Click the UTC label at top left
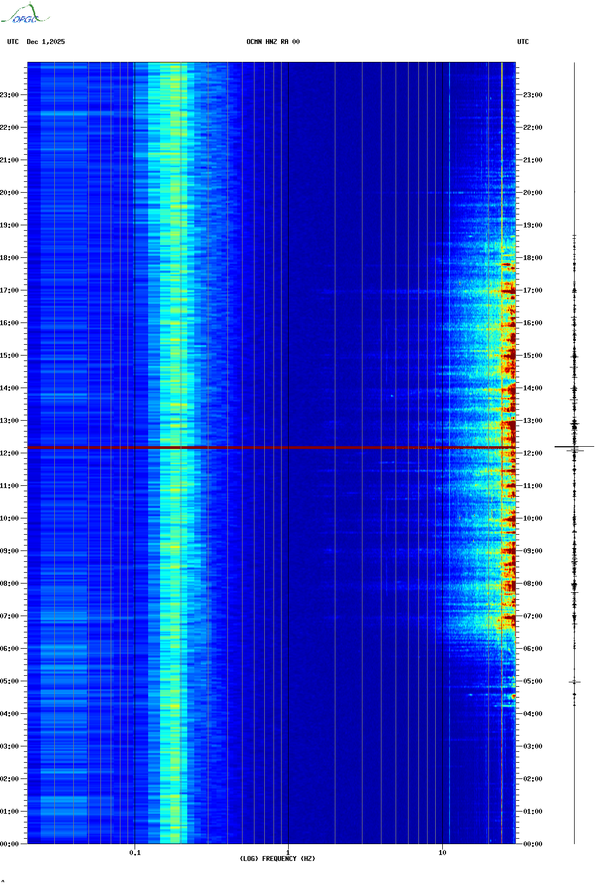This screenshot has height=887, width=598. point(13,42)
